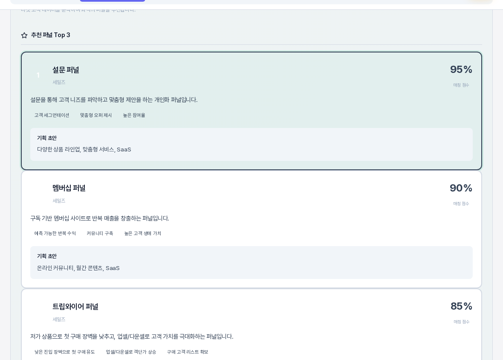
Task: Click the 구독 기반 멤버십 description sentence
Action: pyautogui.click(x=99, y=218)
